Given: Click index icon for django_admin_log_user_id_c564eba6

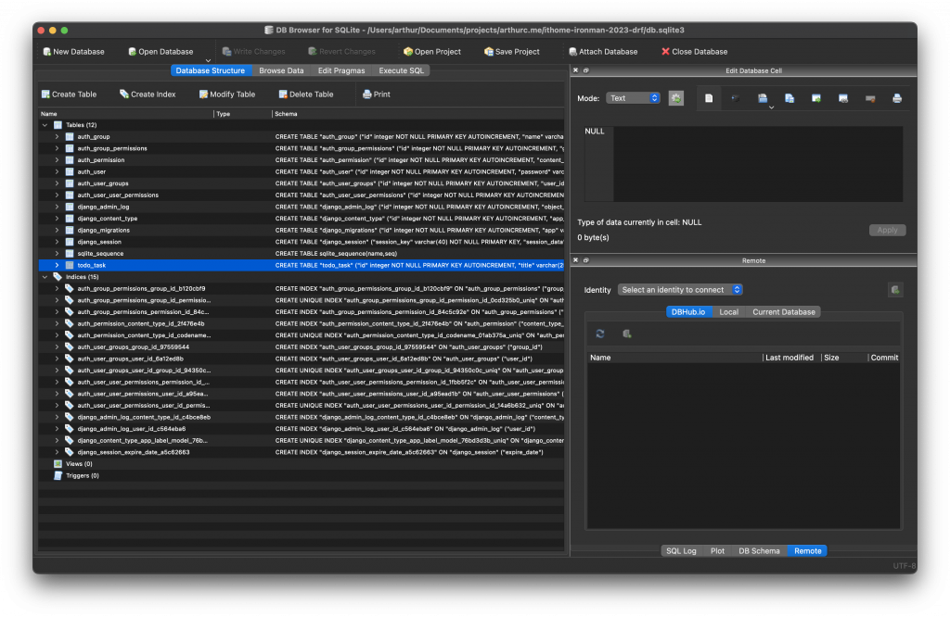Looking at the screenshot, I should click(70, 429).
